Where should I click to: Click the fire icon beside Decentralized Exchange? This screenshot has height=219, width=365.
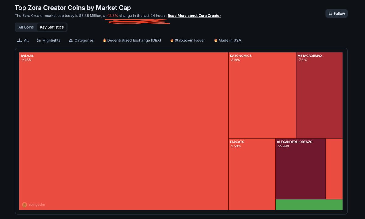click(x=104, y=40)
